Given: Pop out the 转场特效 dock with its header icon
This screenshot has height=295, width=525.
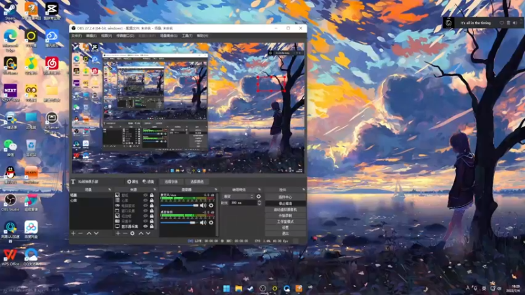Looking at the screenshot, I should point(259,189).
